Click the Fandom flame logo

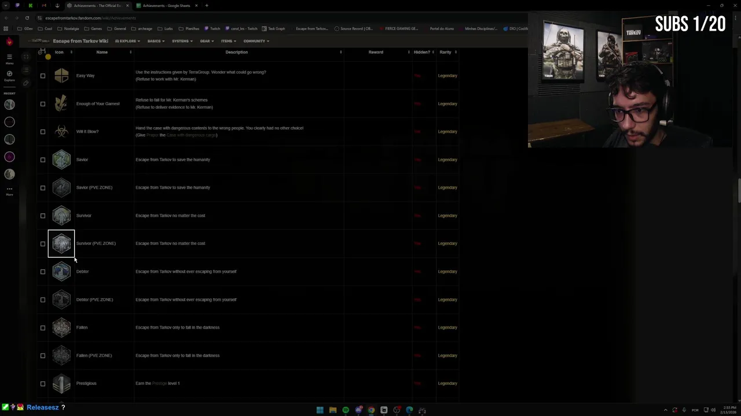point(9,42)
